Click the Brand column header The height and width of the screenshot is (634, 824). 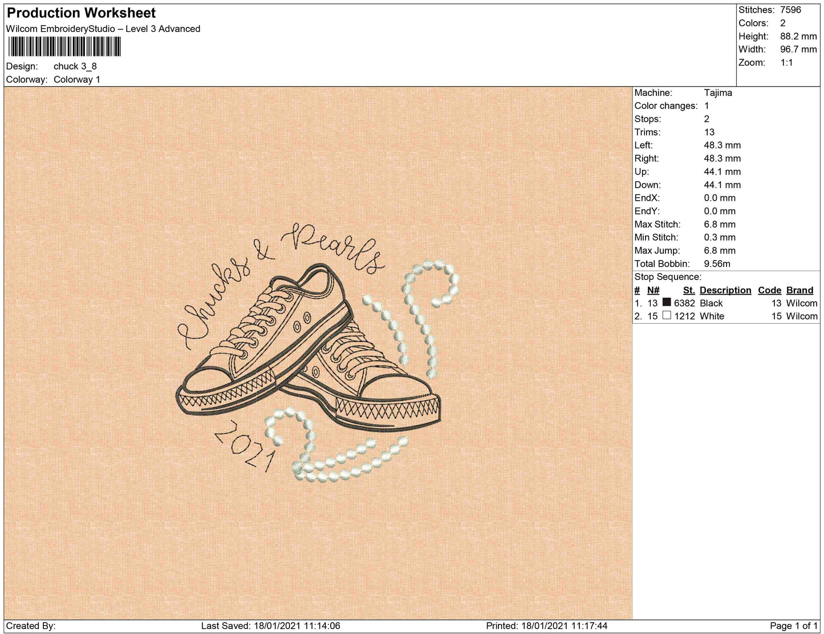click(x=799, y=290)
